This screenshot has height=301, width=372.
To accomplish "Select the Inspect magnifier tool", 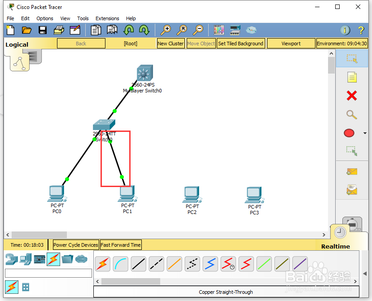I will click(x=352, y=114).
